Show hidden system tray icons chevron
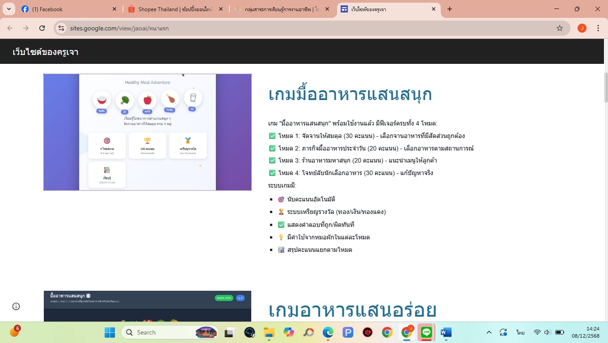This screenshot has width=608, height=343. pos(489,332)
